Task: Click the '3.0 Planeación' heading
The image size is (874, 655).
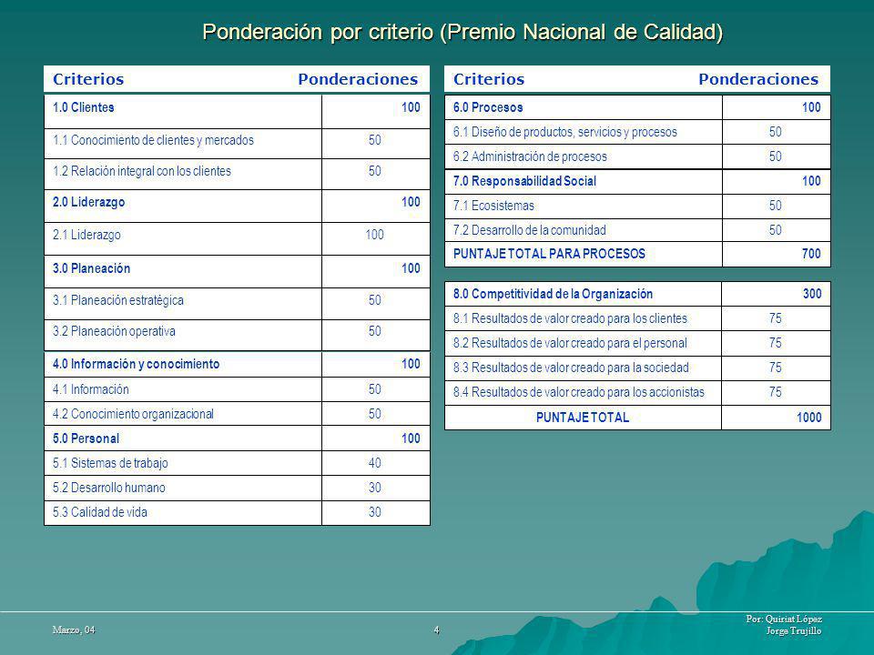Action: click(91, 268)
